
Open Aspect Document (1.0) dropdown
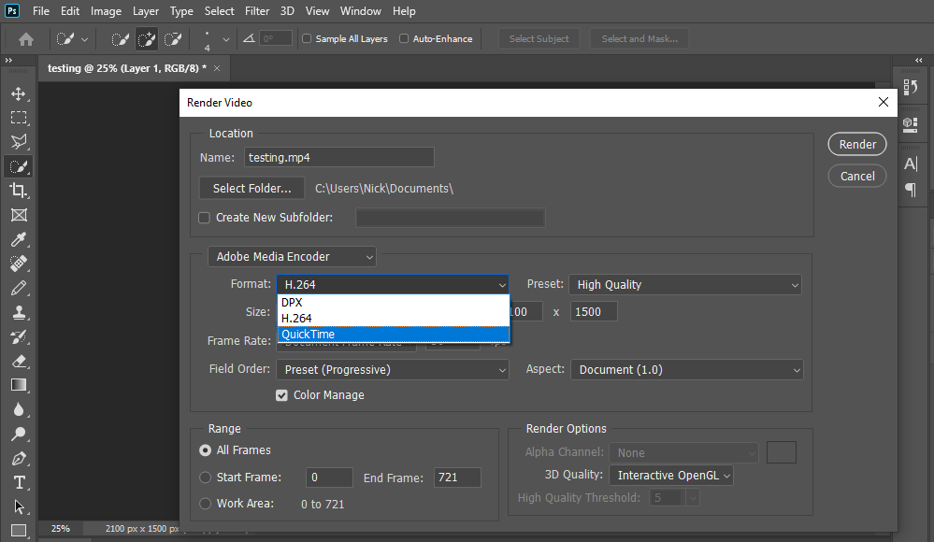point(687,370)
